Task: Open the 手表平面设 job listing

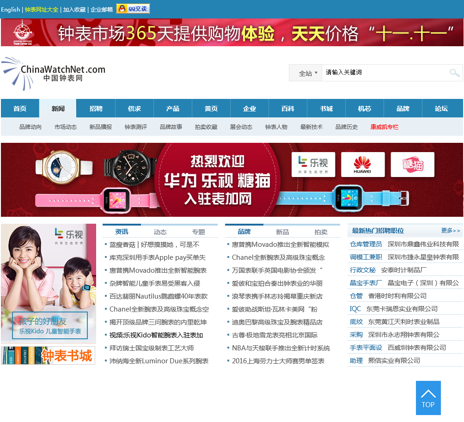Action: coord(366,348)
